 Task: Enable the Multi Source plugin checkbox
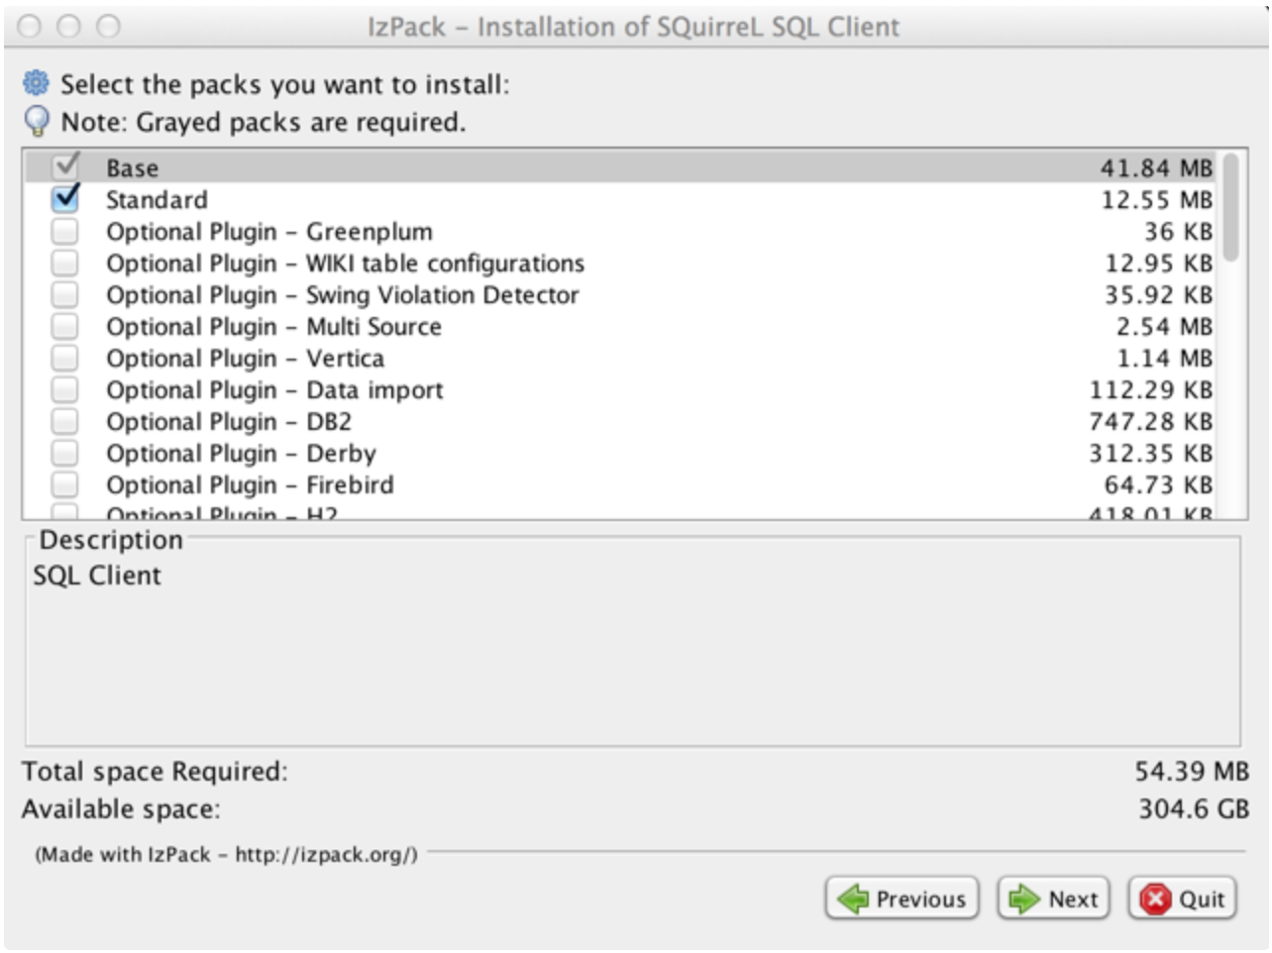pyautogui.click(x=65, y=326)
